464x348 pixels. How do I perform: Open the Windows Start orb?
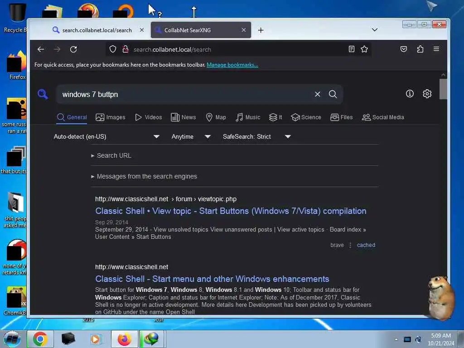(x=12, y=339)
